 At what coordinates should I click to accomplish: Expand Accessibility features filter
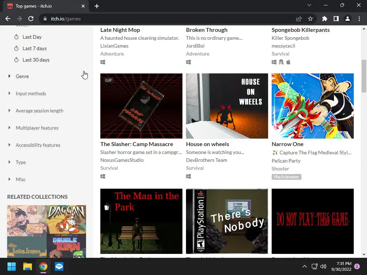[38, 145]
